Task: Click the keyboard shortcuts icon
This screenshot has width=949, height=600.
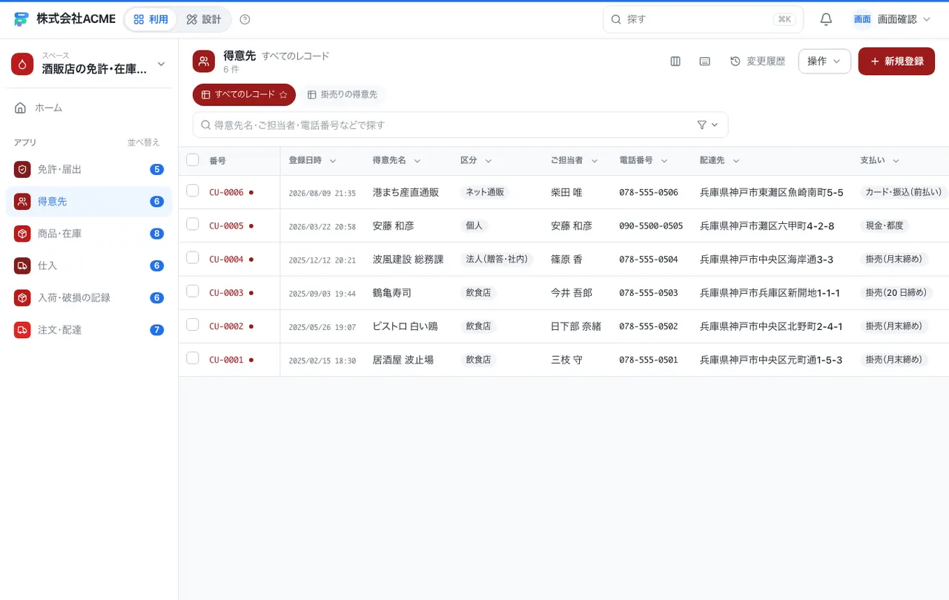Action: pyautogui.click(x=705, y=62)
